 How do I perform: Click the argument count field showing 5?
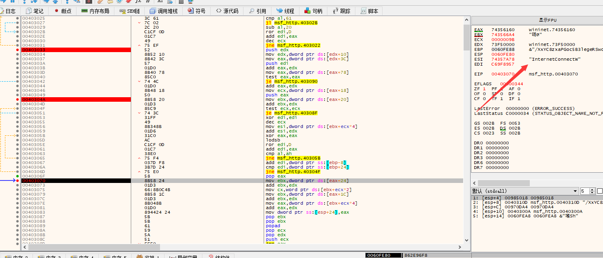[585, 191]
